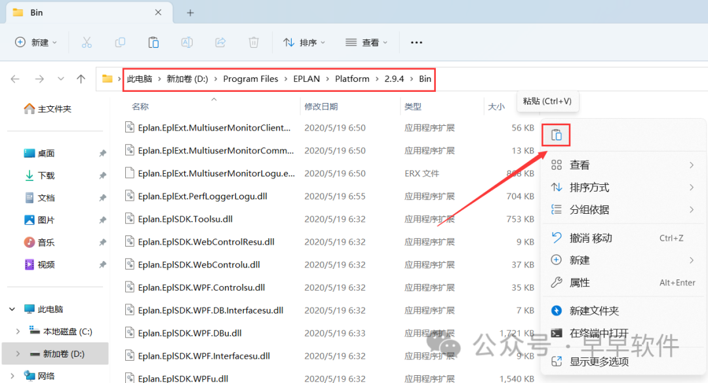Choose 显示更多选项 in context menu
This screenshot has width=708, height=383.
(x=599, y=361)
